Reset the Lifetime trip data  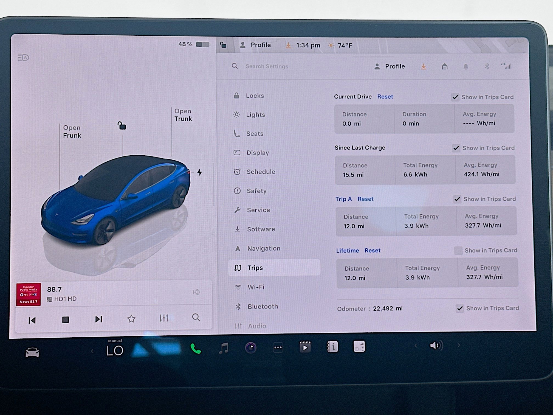pyautogui.click(x=372, y=250)
